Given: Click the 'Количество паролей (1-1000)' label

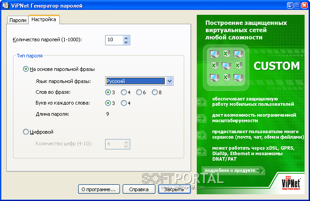Looking at the screenshot, I should click(x=47, y=39).
